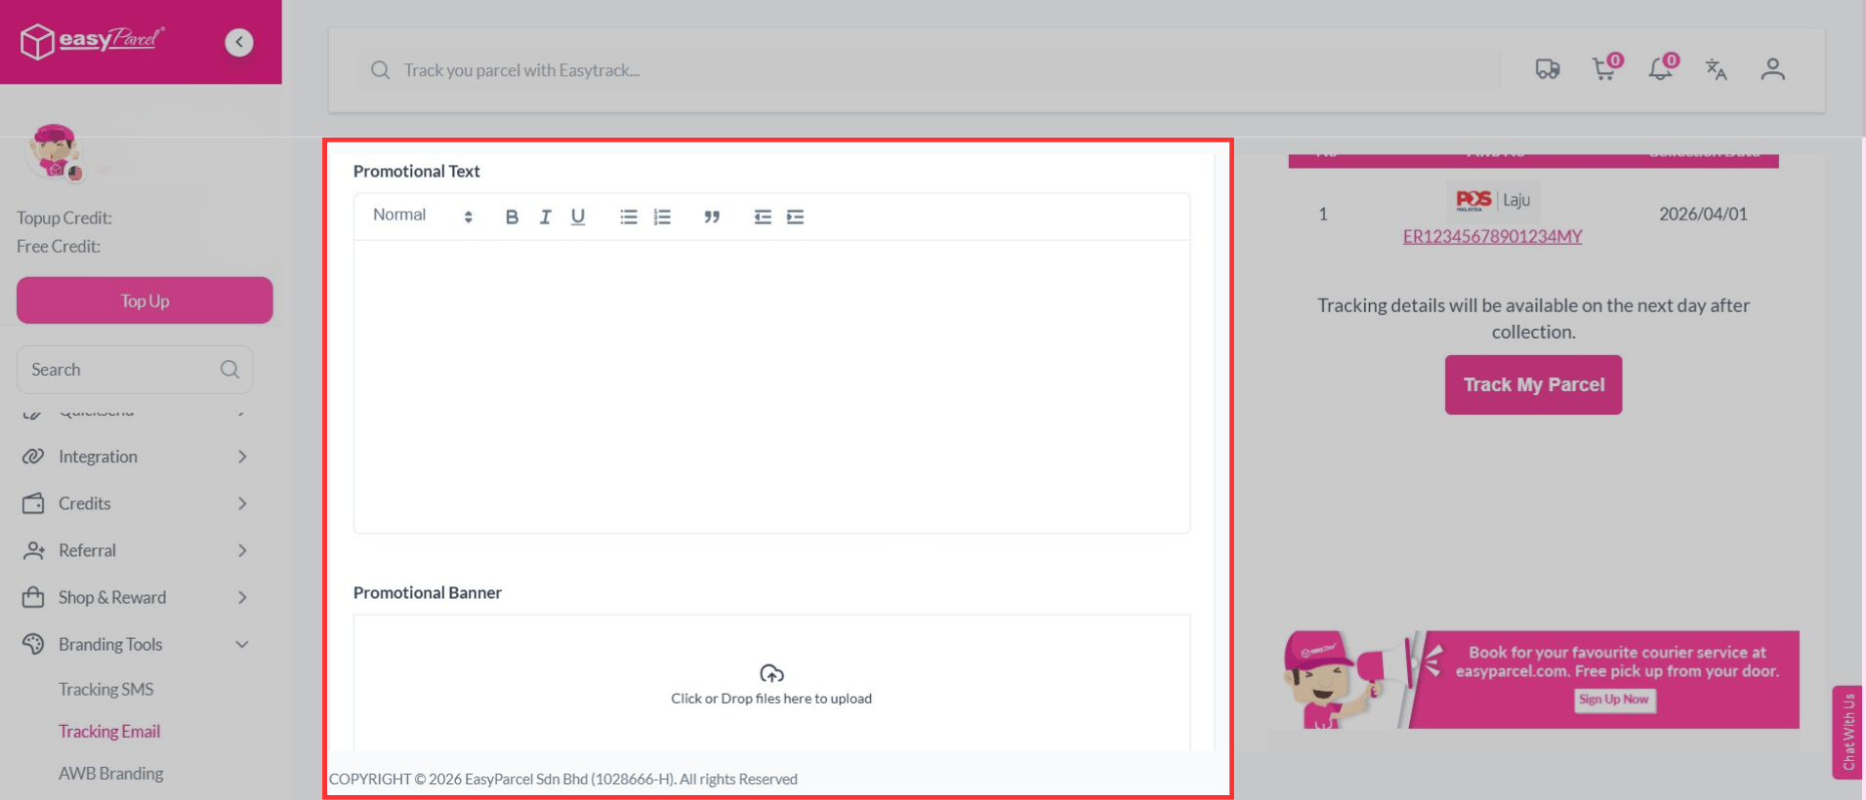This screenshot has width=1866, height=800.
Task: Toggle bold formatting in the editor
Action: (511, 217)
